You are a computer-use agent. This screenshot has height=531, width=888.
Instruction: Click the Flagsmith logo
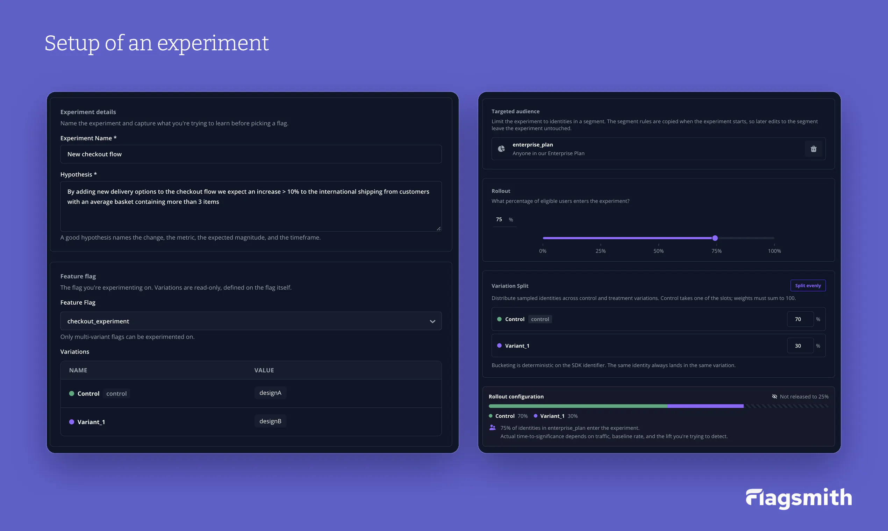pyautogui.click(x=799, y=498)
